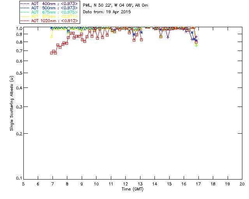Click the 0.5 y-axis tick label
The height and width of the screenshot is (199, 249).
(19, 73)
